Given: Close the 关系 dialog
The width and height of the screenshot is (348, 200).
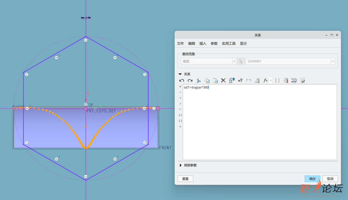Looking at the screenshot, I should click(x=337, y=35).
